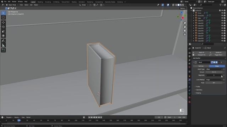
Task: Click the Apply All button
Action: [201, 53]
